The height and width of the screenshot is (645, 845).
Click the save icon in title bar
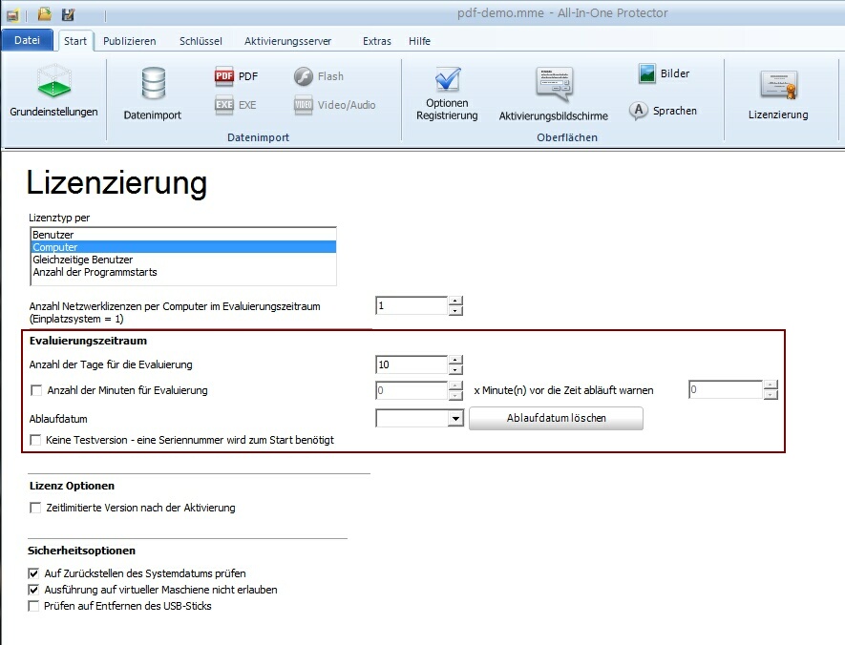coord(68,14)
